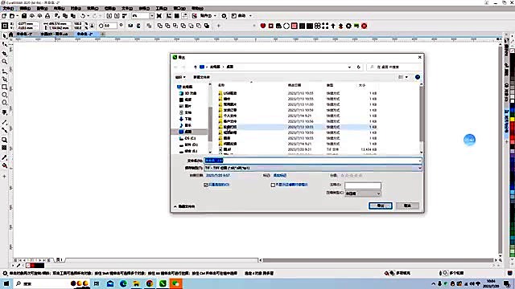The width and height of the screenshot is (515, 289).
Task: Toggle the lock ratio padlock on property bar
Action: 93,26
